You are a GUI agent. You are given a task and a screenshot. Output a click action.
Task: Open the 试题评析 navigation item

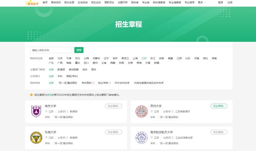[123, 2]
